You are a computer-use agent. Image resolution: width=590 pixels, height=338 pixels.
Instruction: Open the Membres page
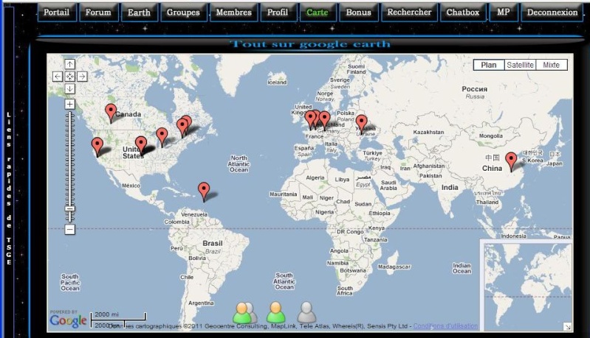[x=233, y=13]
